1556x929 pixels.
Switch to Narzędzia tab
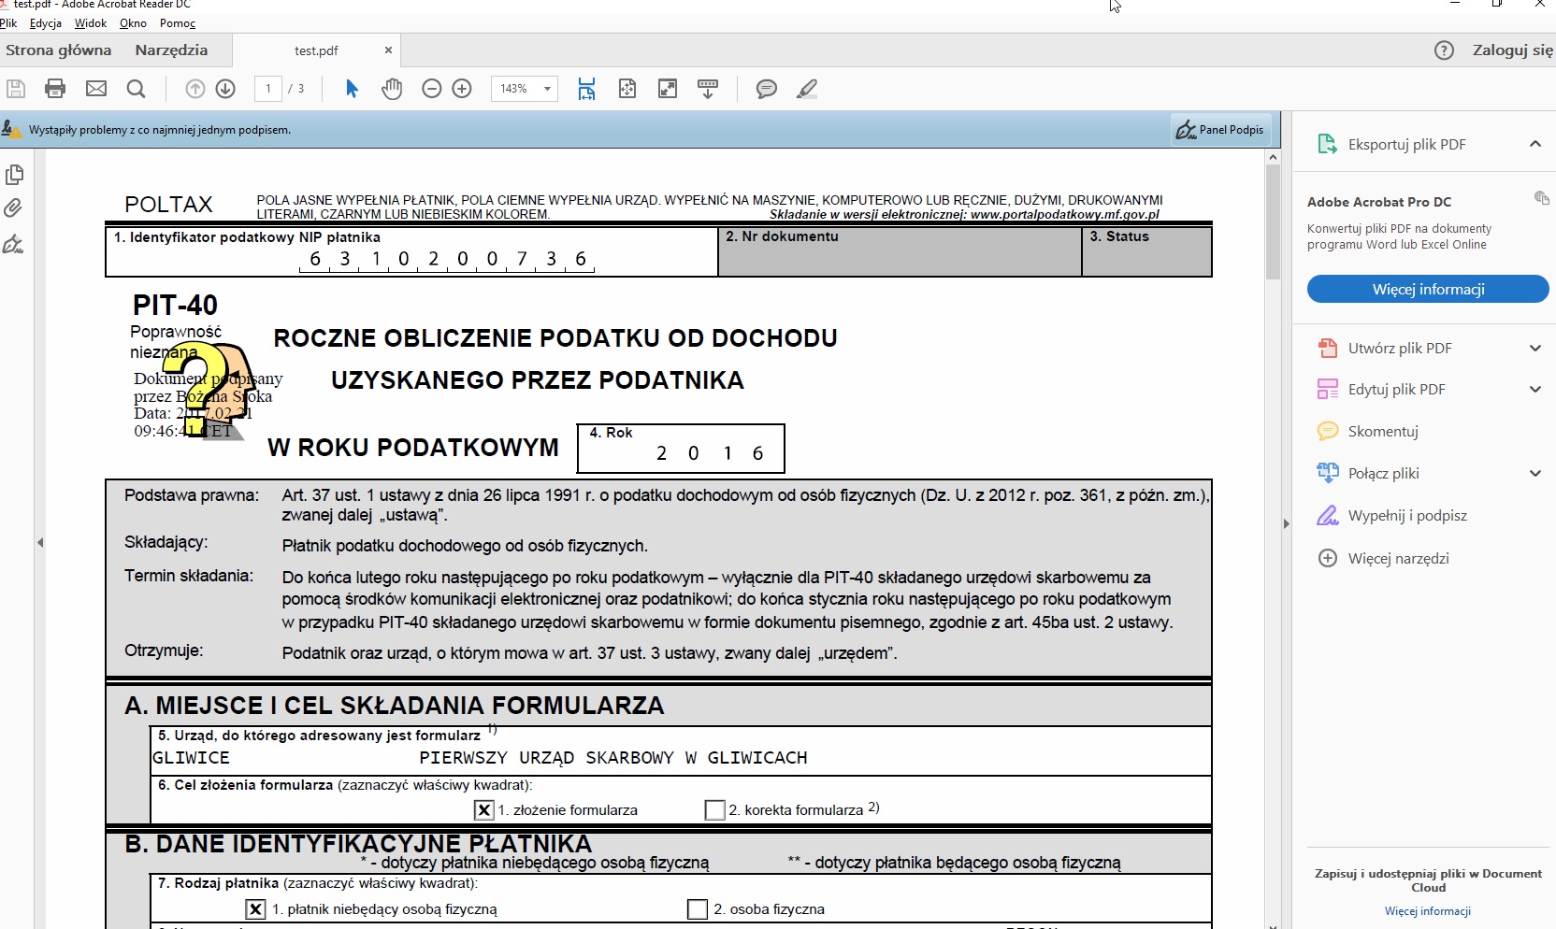(171, 50)
